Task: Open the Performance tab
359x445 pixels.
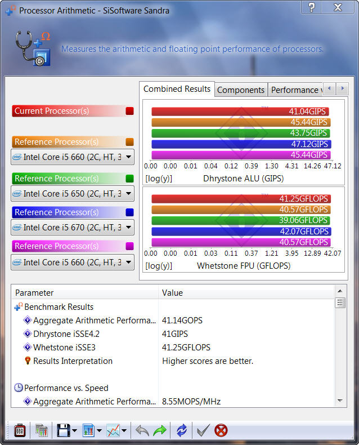Action: (297, 90)
